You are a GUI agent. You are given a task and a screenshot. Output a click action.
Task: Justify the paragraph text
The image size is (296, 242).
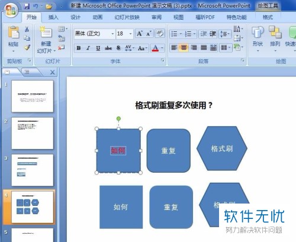[204, 47]
